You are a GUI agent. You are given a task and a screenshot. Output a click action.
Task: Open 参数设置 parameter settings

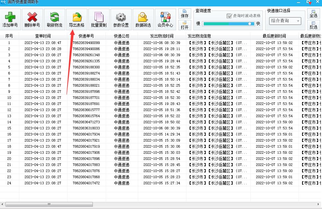tap(121, 19)
